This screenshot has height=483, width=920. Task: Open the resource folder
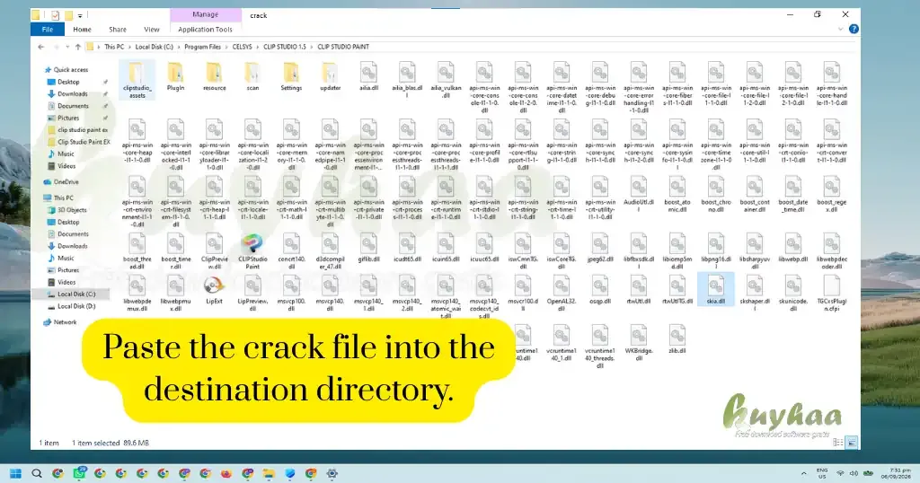coord(214,77)
